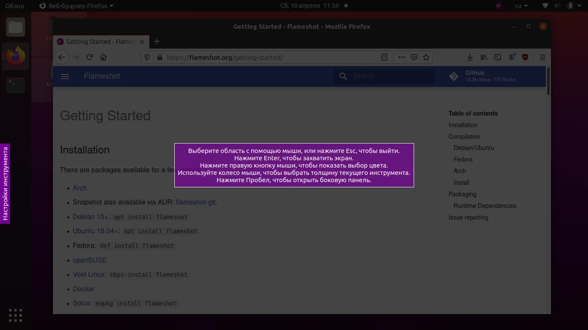Reload the current page
588x330 pixels.
[90, 57]
